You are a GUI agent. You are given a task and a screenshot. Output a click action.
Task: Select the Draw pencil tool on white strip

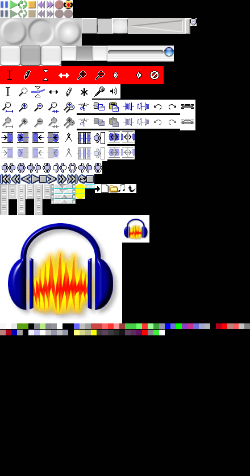coord(69,92)
